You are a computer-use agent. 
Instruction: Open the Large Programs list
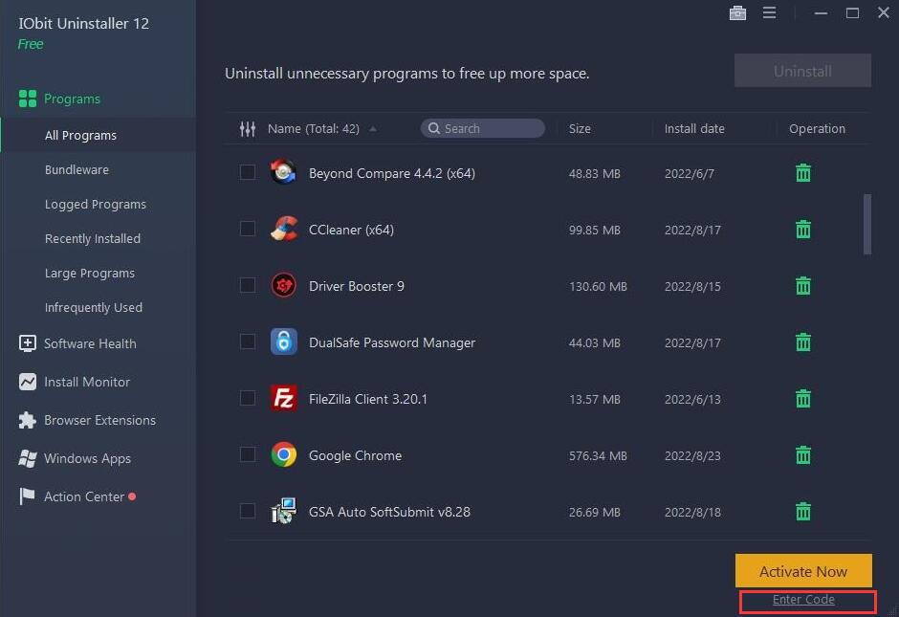click(x=90, y=273)
